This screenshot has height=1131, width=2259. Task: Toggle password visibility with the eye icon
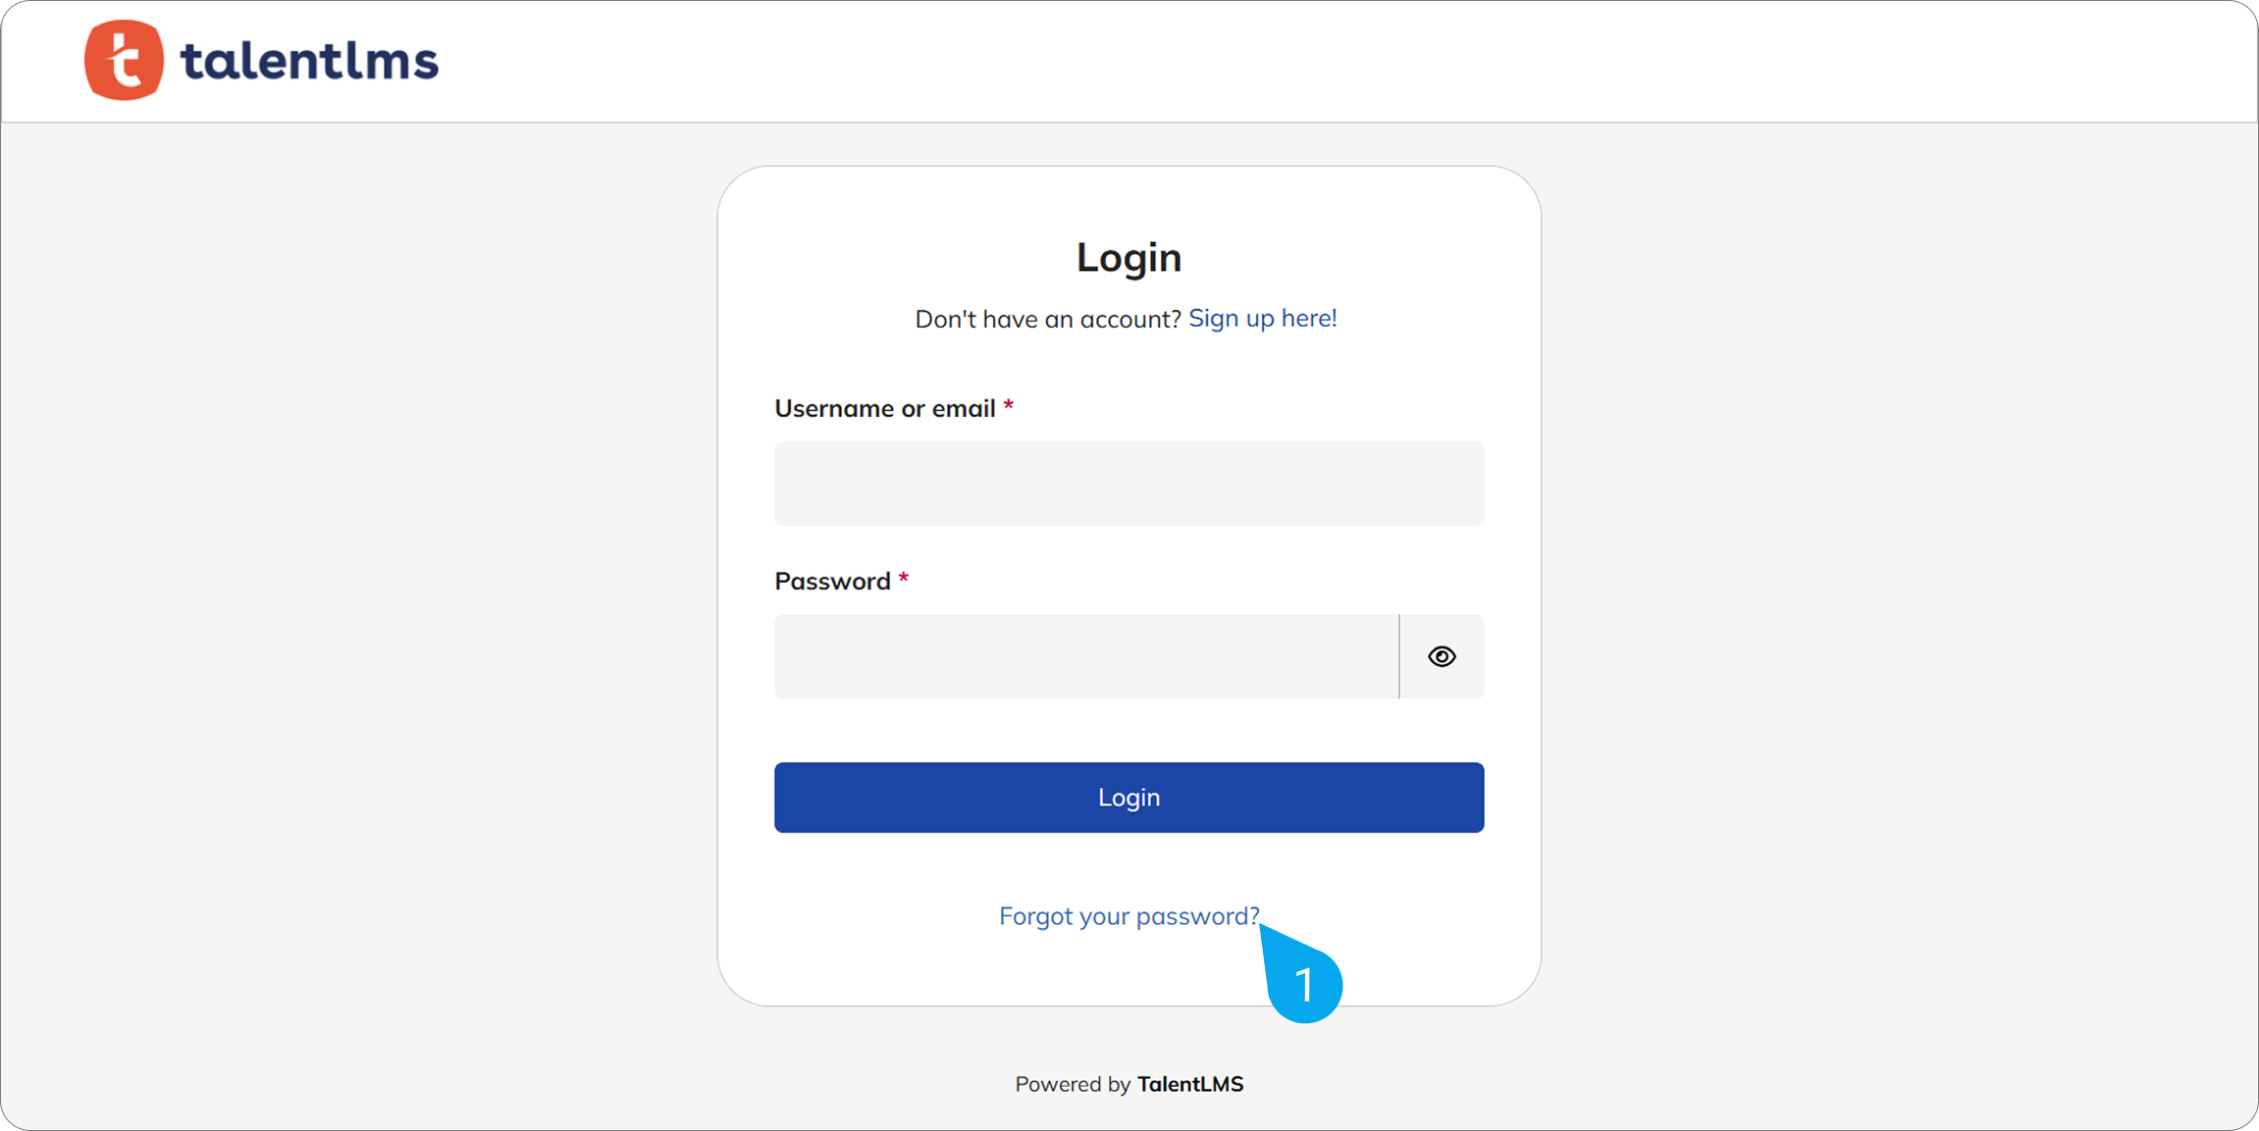[x=1442, y=656]
